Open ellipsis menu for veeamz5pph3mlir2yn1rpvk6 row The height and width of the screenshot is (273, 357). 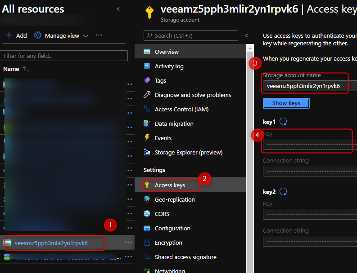tap(128, 243)
